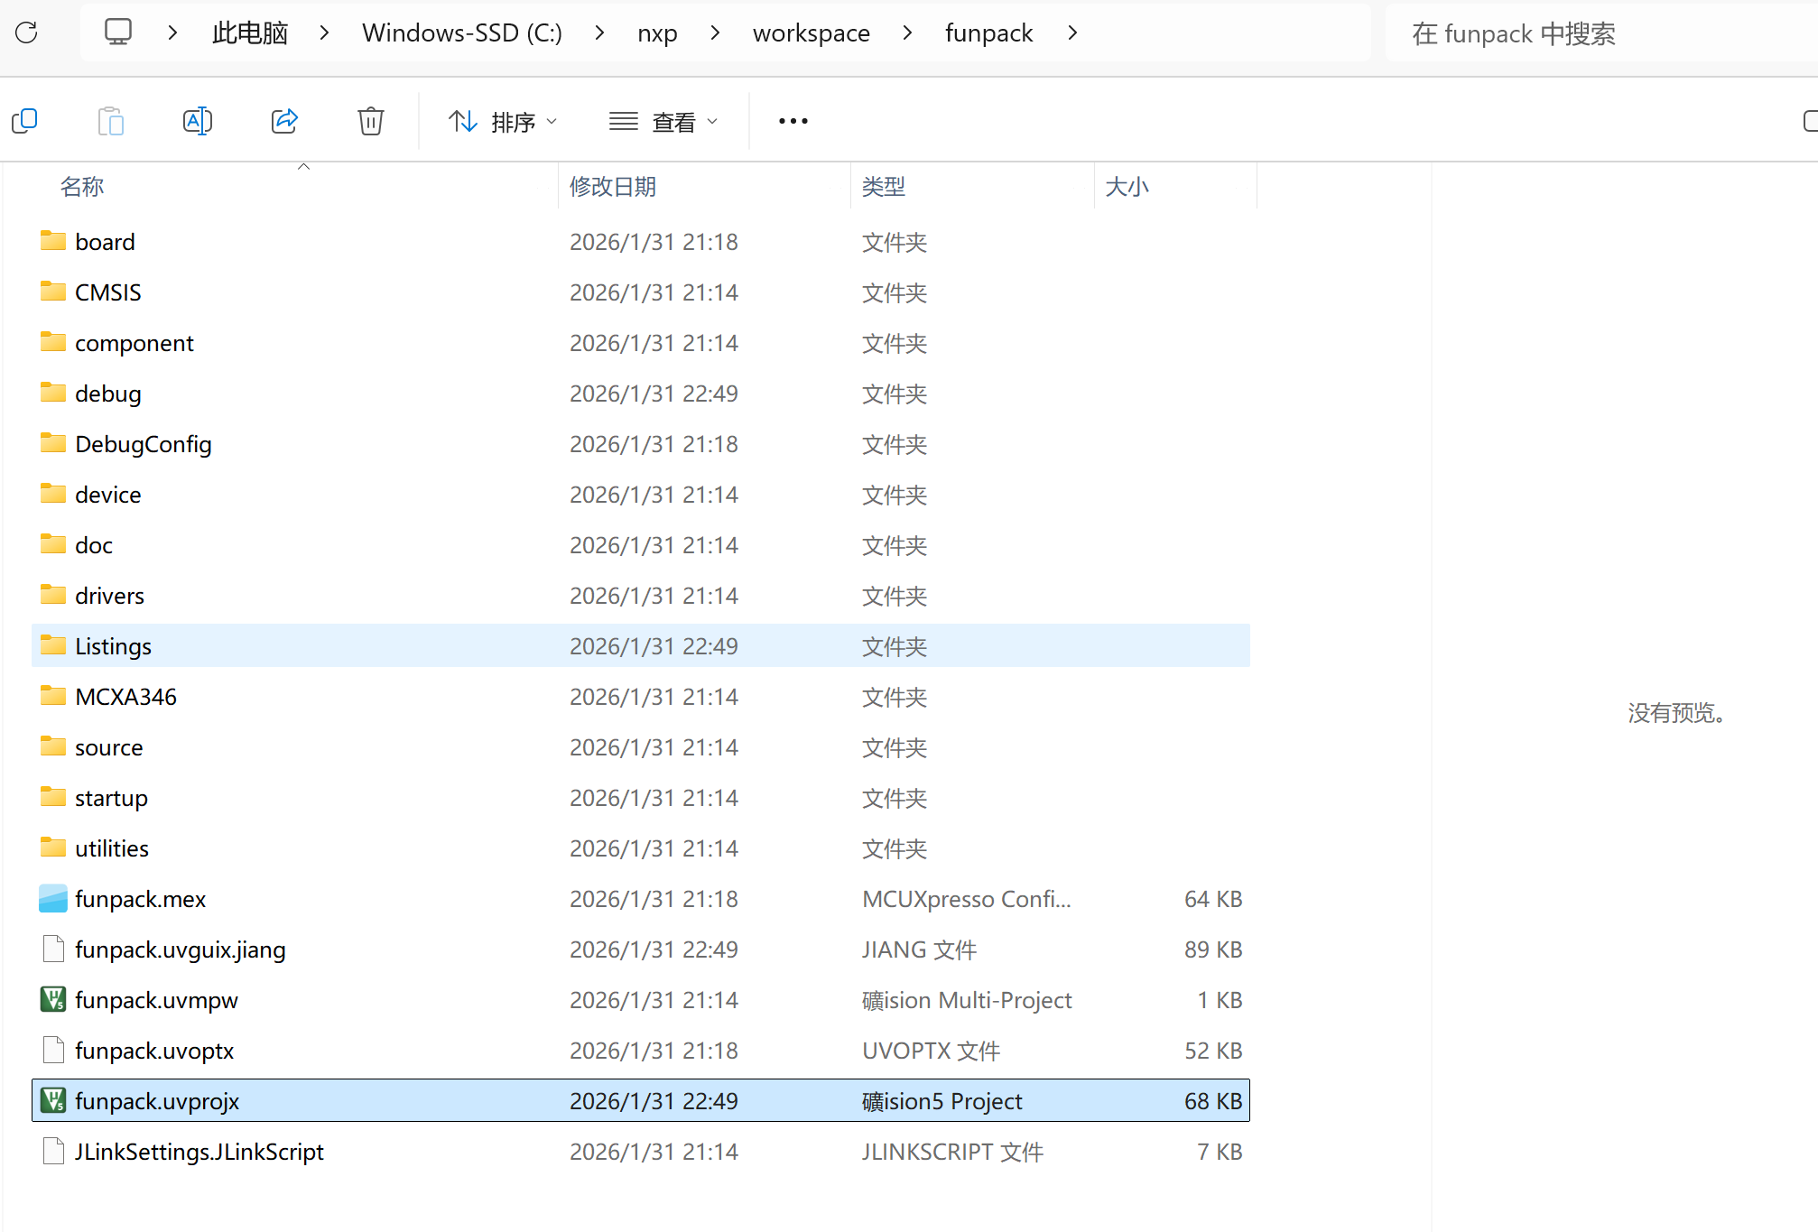Click the refresh icon near the address bar
Screen dimensions: 1818x1232
pos(27,32)
